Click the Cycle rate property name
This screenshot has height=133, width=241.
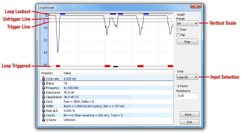(52, 79)
